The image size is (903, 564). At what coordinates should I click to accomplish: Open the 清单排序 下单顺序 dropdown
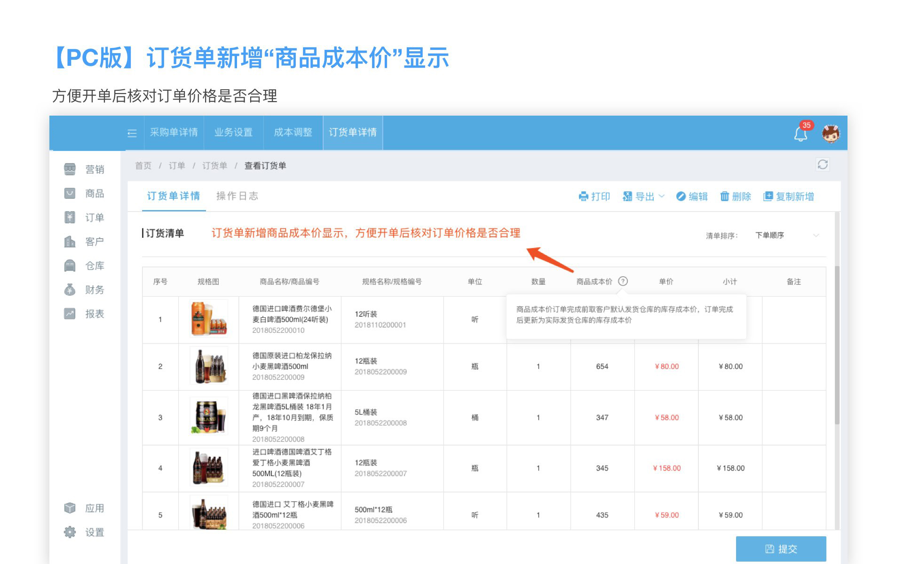click(x=786, y=235)
